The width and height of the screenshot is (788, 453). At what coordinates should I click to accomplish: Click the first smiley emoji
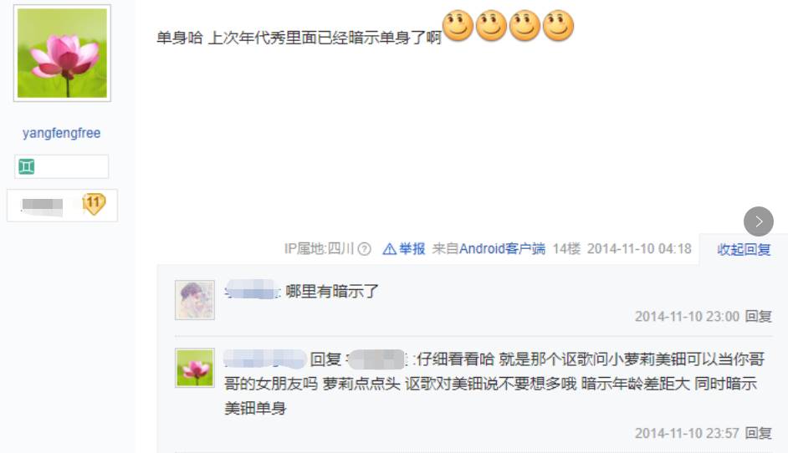tap(458, 25)
